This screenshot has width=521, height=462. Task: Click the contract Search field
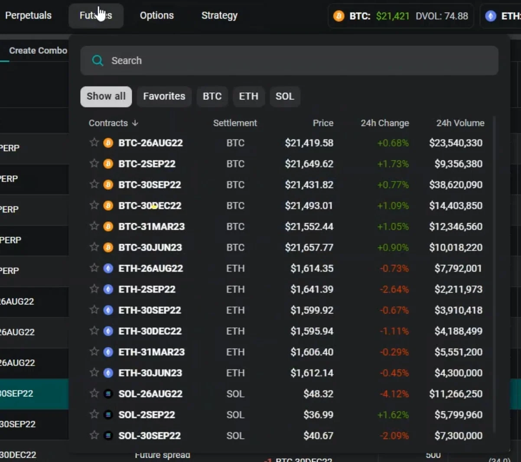(x=289, y=60)
